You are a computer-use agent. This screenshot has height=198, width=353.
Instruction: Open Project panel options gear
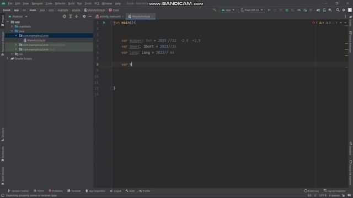[x=84, y=16]
